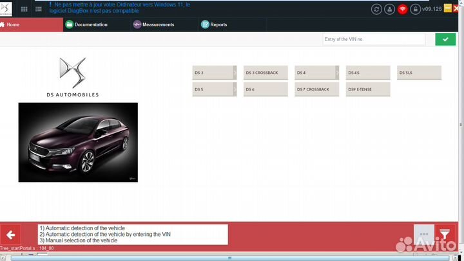Go back with the white arrow button
The height and width of the screenshot is (261, 464).
click(x=10, y=235)
